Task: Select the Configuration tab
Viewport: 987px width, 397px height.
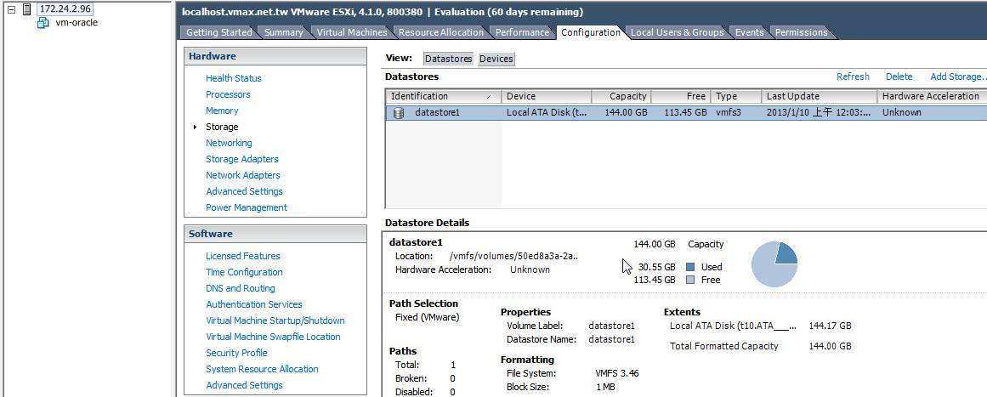Action: coord(591,32)
